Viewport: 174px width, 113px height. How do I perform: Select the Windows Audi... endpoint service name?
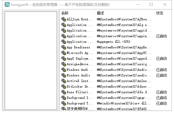(80, 70)
